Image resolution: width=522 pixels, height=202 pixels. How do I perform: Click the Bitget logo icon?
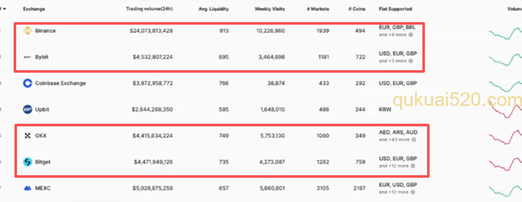tap(27, 162)
